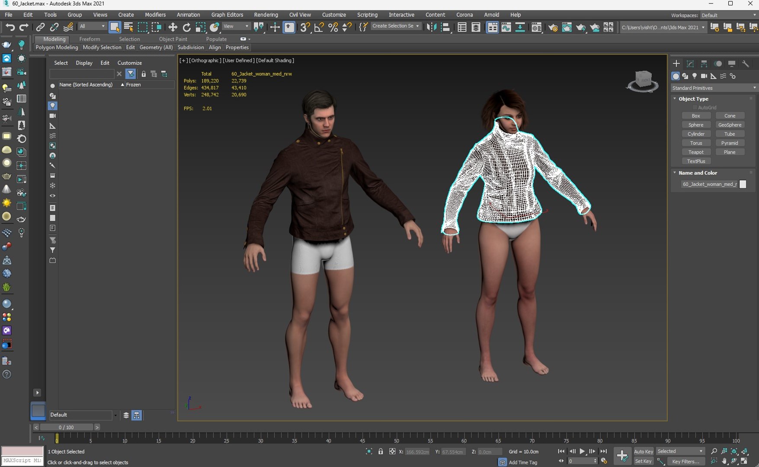Open the Selected key filter dropdown
This screenshot has height=467, width=759.
click(680, 451)
